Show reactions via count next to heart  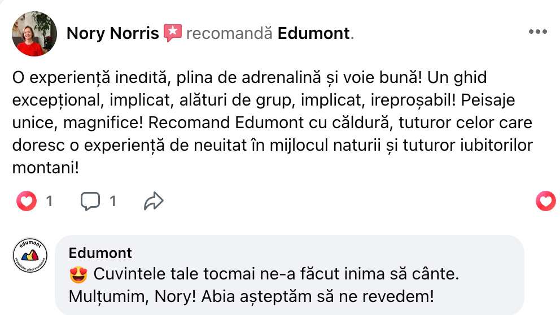pyautogui.click(x=49, y=200)
